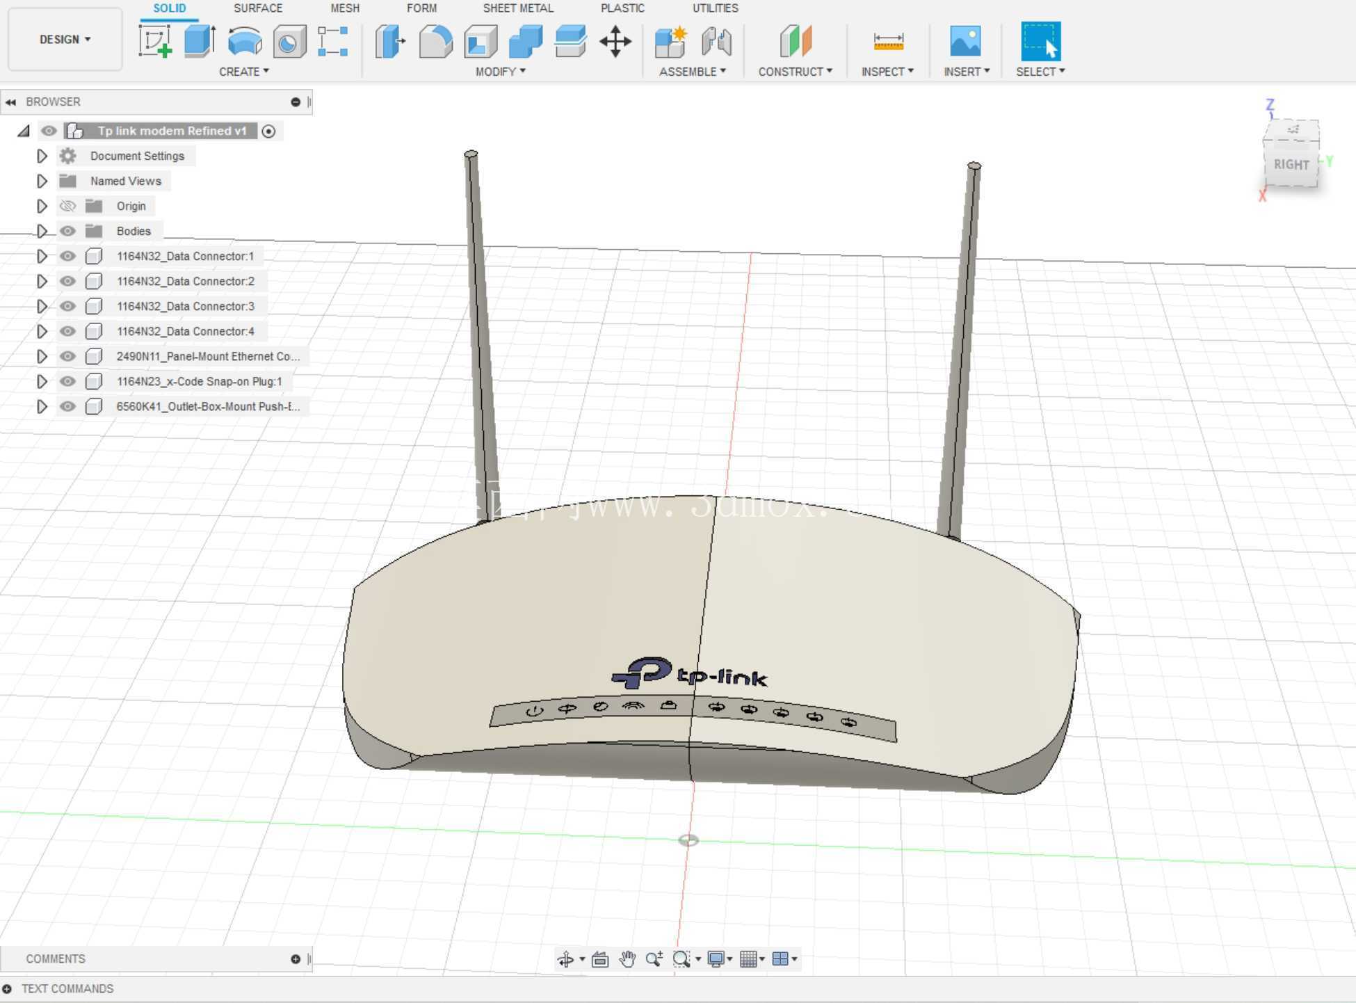This screenshot has height=1003, width=1356.
Task: Select the Combine tool icon
Action: coord(526,41)
